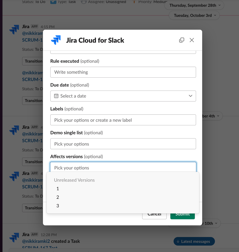Image resolution: width=239 pixels, height=252 pixels.
Task: Close the Jira Cloud for Slack dialog
Action: tap(192, 40)
